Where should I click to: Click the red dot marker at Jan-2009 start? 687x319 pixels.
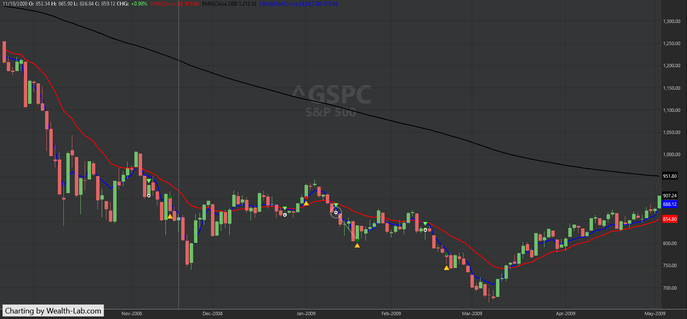[306, 198]
